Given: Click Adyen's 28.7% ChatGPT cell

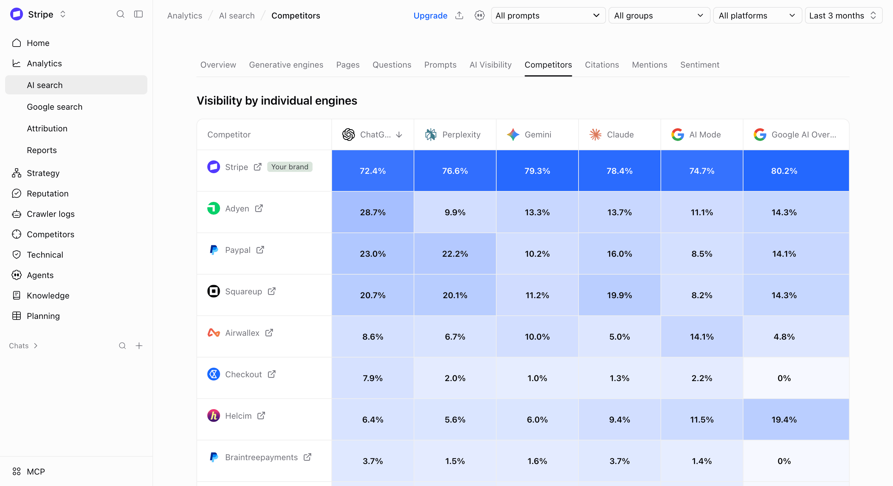Looking at the screenshot, I should 373,212.
